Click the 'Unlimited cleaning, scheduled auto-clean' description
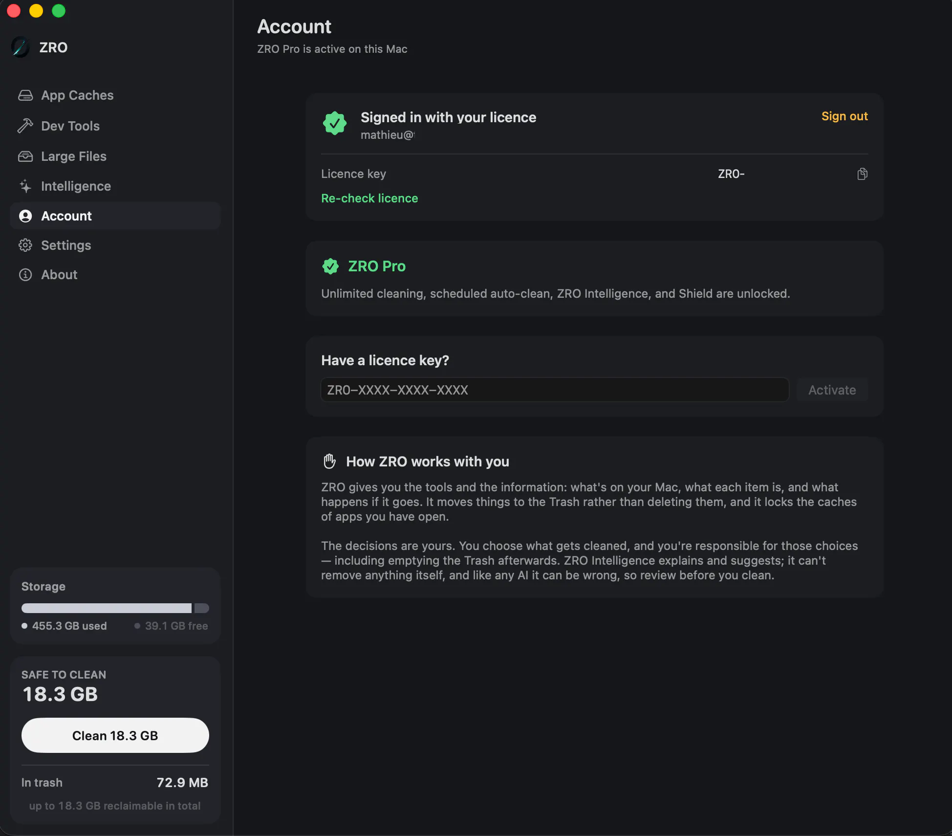Viewport: 952px width, 836px height. [556, 294]
